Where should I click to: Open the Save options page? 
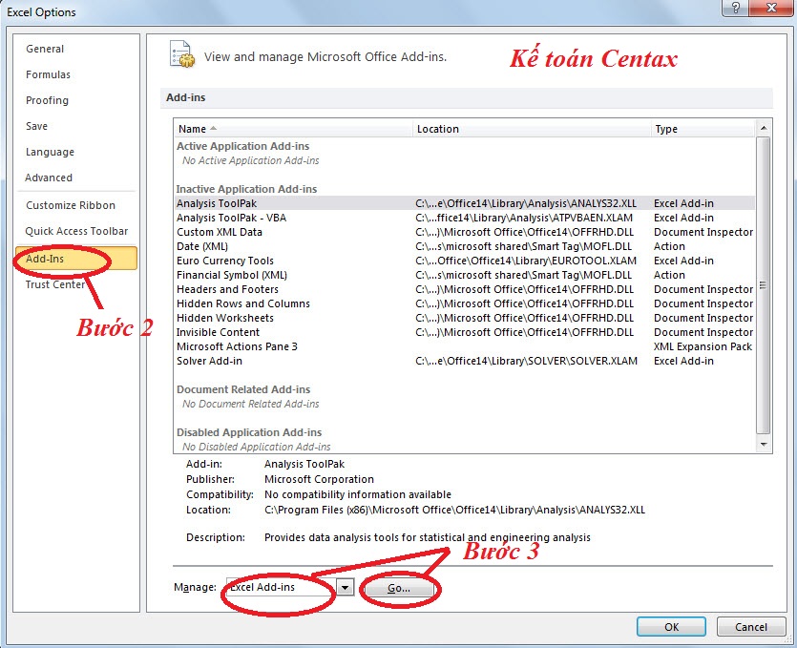click(x=36, y=126)
